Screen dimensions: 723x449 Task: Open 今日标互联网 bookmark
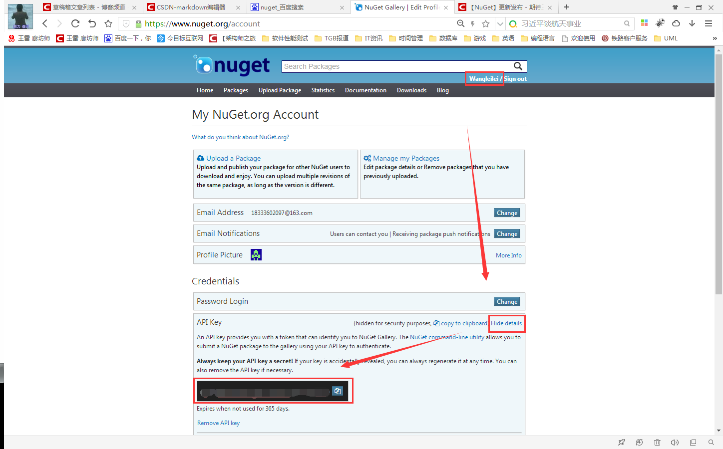click(x=180, y=38)
